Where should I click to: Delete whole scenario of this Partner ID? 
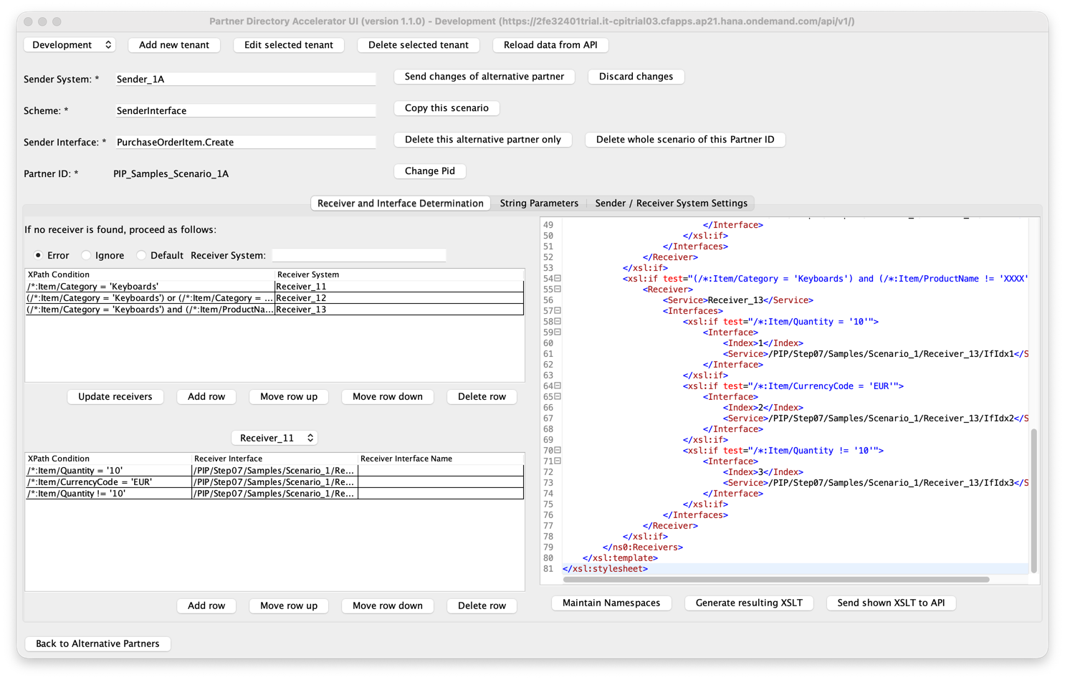[x=685, y=140]
